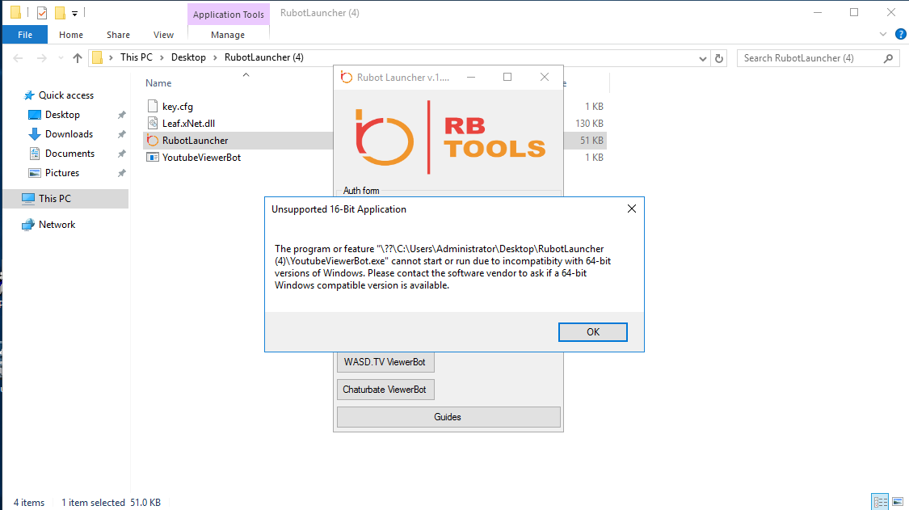Select the YoutubeViewerBot file icon
The width and height of the screenshot is (909, 510).
tap(153, 158)
